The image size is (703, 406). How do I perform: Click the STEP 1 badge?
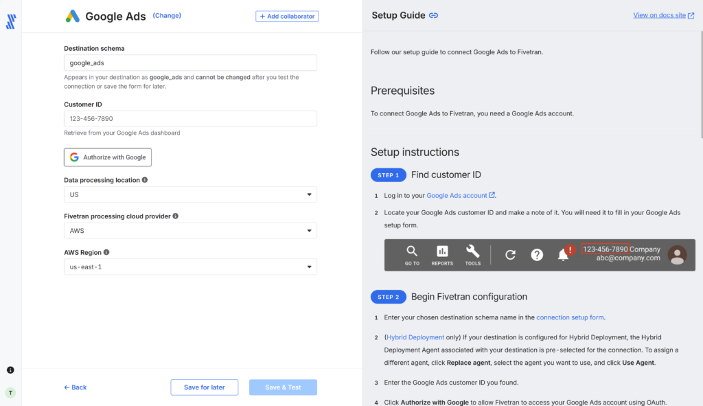pyautogui.click(x=389, y=175)
